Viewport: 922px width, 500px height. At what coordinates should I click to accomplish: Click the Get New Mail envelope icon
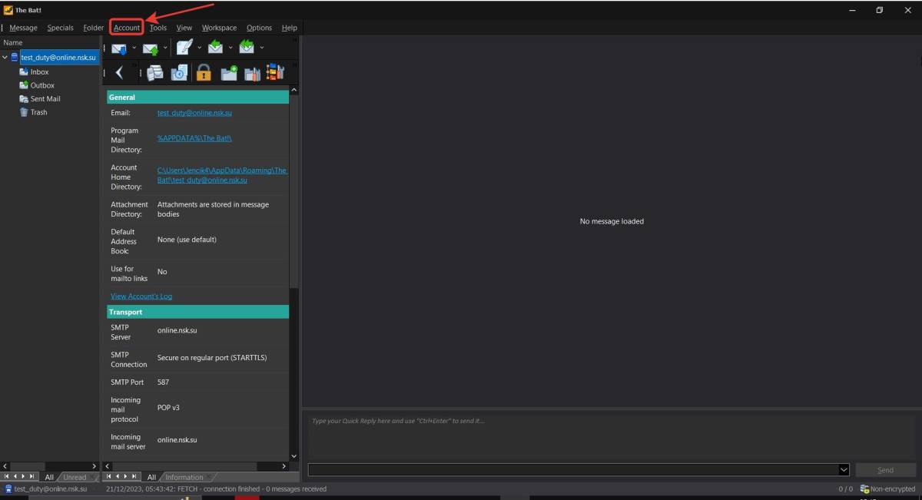(x=119, y=48)
